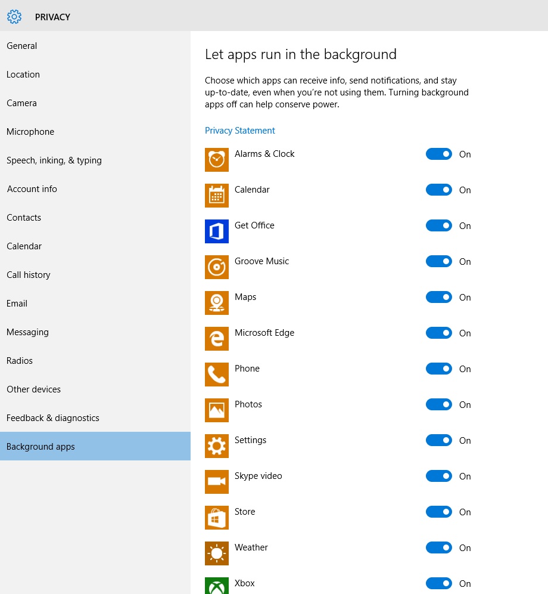548x594 pixels.
Task: Open the Privacy Statement link
Action: [240, 131]
